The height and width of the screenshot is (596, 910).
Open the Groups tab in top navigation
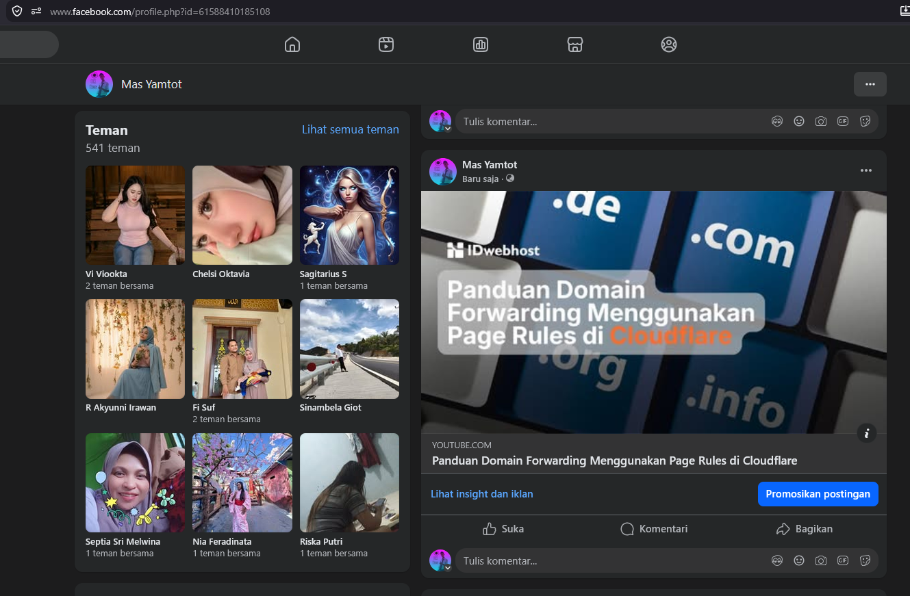point(669,44)
